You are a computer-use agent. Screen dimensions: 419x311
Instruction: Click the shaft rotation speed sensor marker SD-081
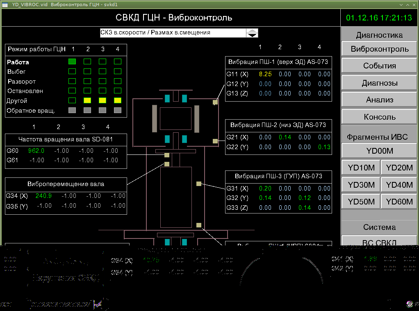(167, 155)
